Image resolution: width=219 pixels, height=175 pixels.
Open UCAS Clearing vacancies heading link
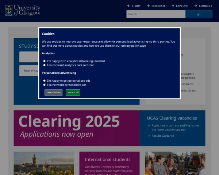(x=172, y=118)
